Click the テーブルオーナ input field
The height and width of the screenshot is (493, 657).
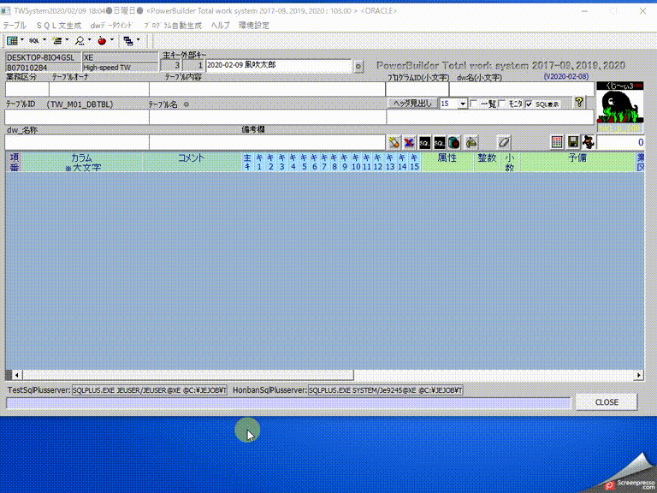[99, 89]
